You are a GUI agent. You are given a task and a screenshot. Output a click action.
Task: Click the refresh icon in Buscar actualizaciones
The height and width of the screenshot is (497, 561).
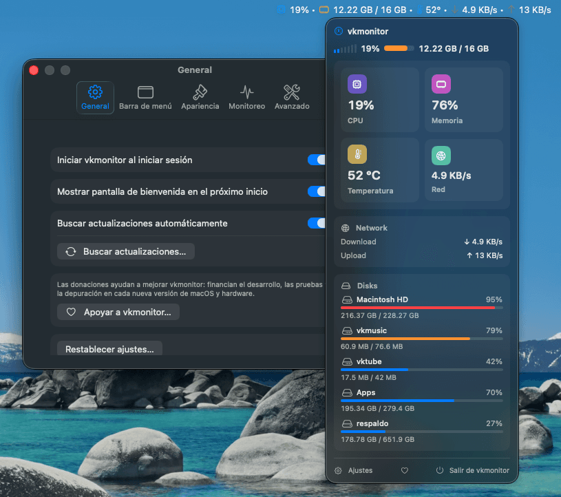(x=71, y=251)
